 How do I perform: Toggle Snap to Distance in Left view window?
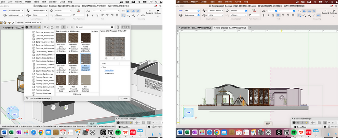(x=304, y=15)
